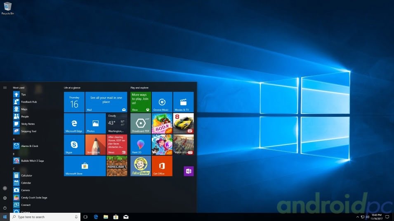Show hidden system tray icons
The image size is (394, 221).
click(357, 217)
